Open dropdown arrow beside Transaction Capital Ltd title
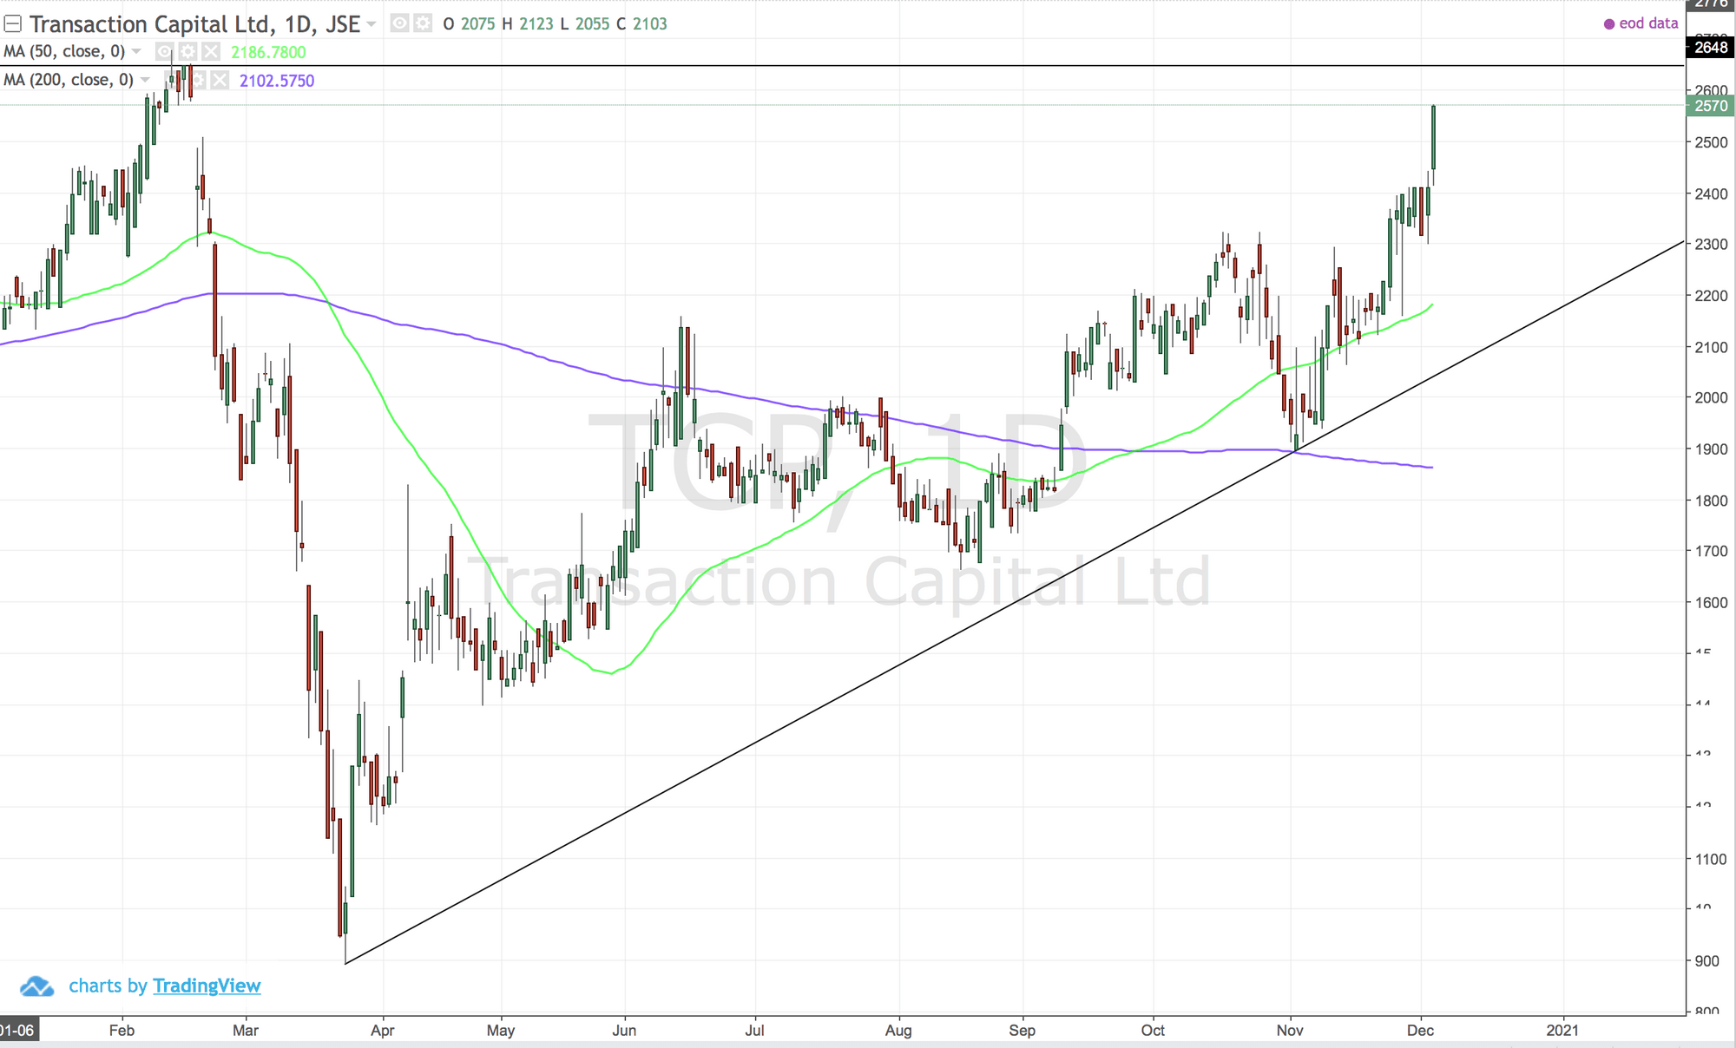Screen dimensions: 1736x1048 pos(372,24)
